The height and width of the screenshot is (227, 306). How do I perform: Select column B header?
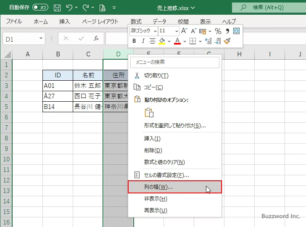point(58,54)
